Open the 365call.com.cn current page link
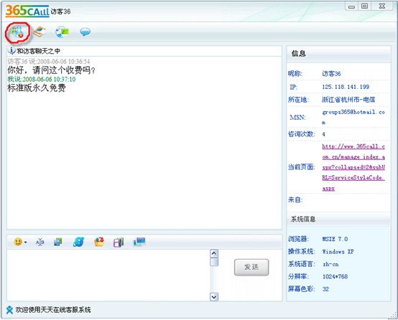 click(x=353, y=167)
